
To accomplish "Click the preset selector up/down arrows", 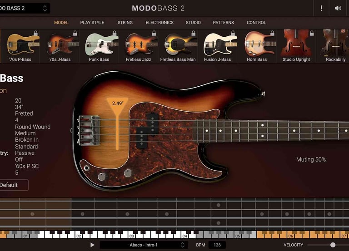I will tap(45, 9).
